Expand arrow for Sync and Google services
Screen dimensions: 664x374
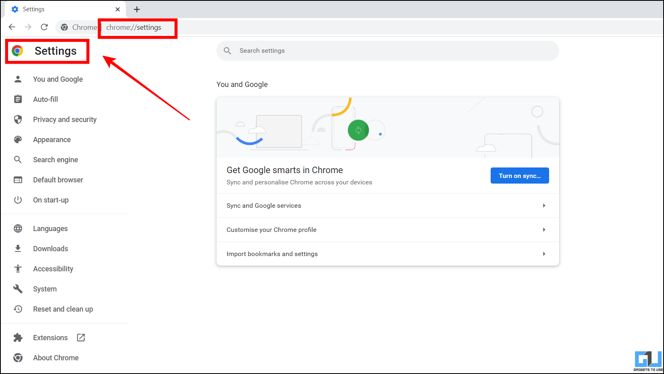(x=544, y=206)
